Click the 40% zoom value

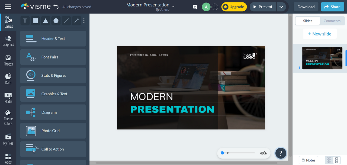click(x=263, y=153)
